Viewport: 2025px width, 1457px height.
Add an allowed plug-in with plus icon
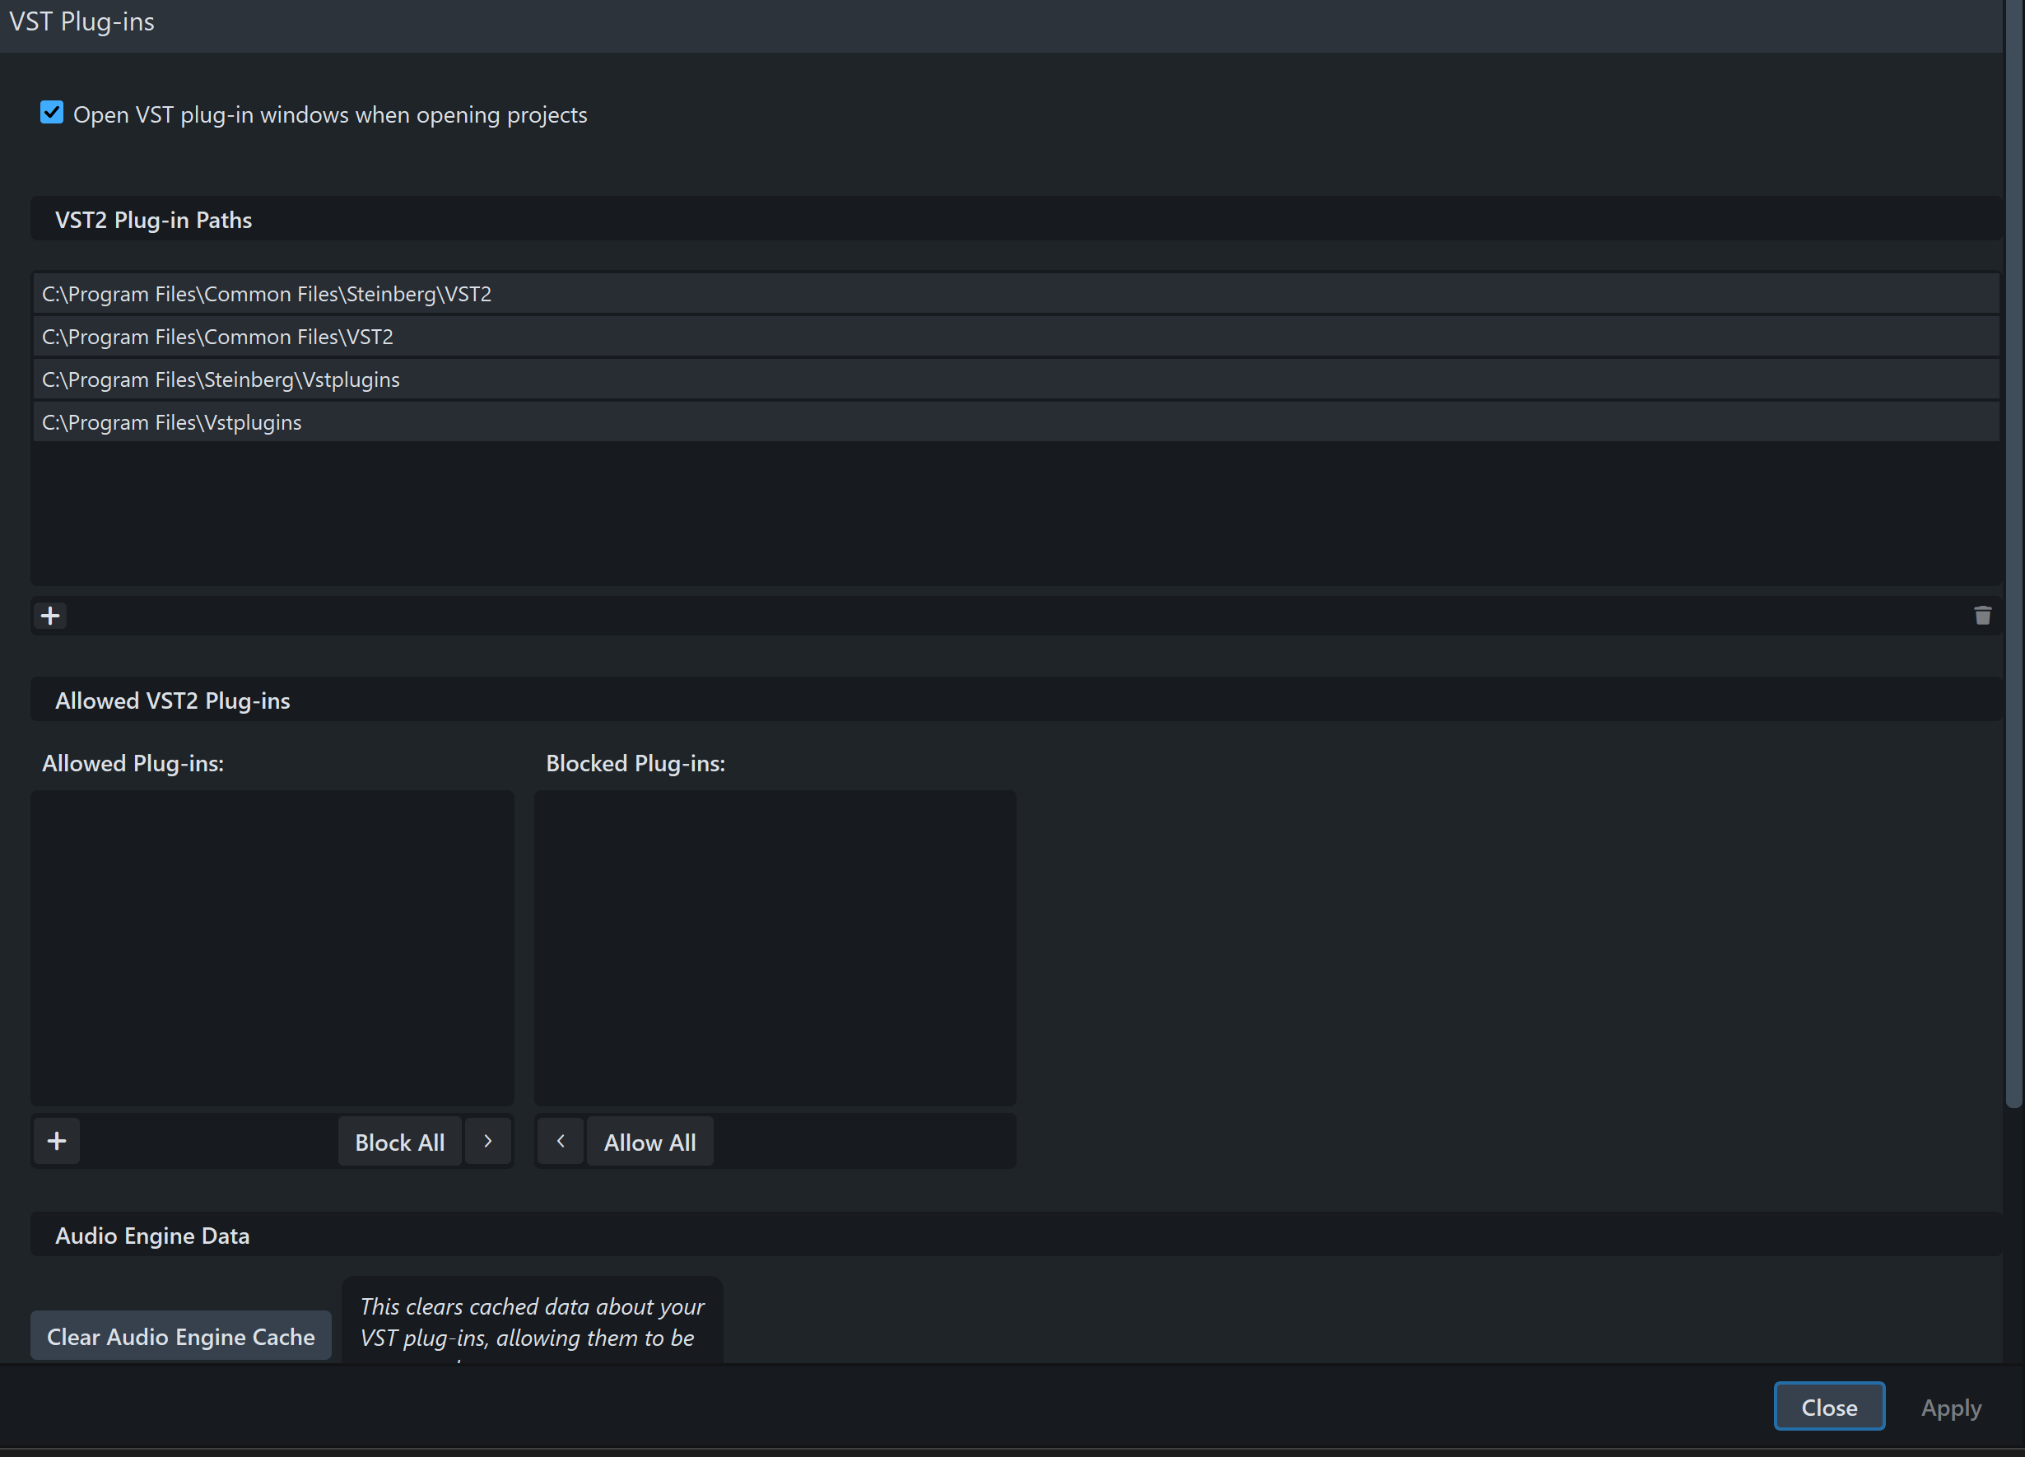tap(57, 1141)
